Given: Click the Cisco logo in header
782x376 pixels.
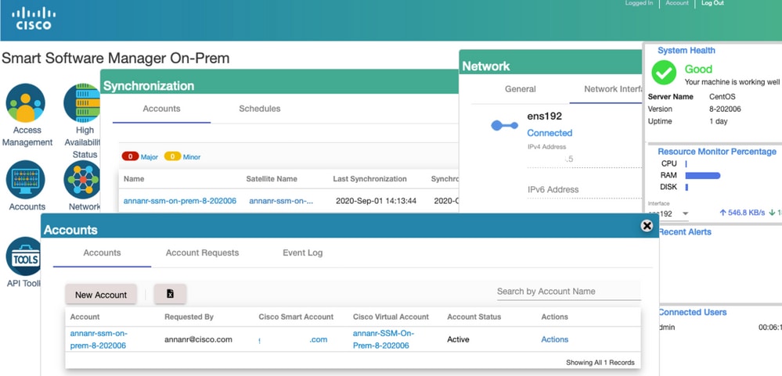Looking at the screenshot, I should pyautogui.click(x=34, y=19).
